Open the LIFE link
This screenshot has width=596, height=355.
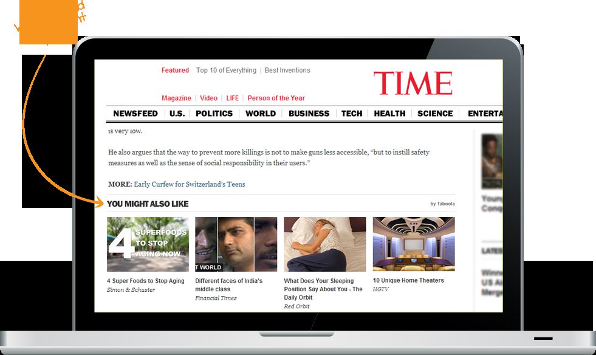232,98
